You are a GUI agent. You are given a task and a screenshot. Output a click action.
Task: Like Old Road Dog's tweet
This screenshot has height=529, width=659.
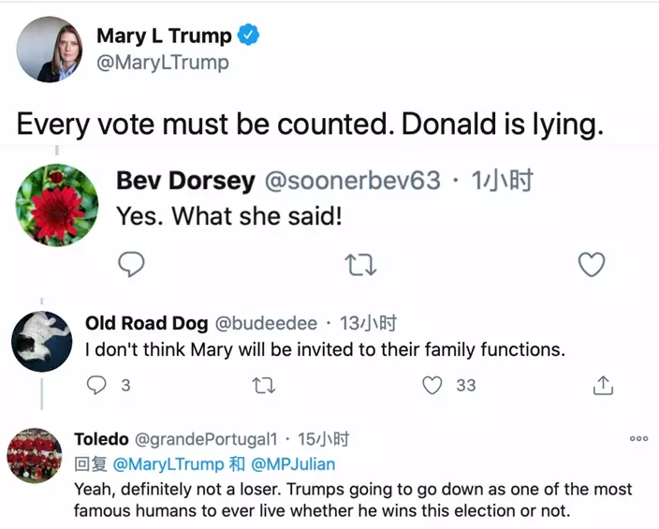pos(432,385)
